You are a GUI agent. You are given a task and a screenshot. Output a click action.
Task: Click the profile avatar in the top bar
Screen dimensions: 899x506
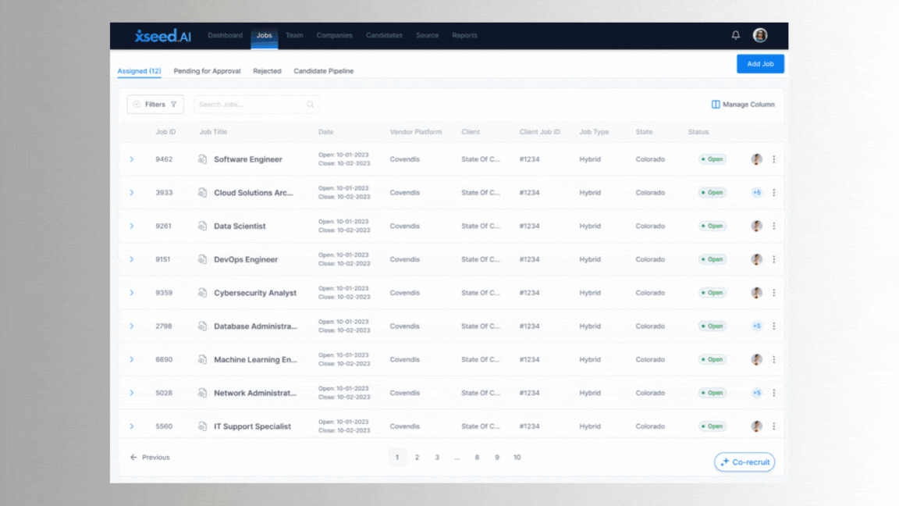click(760, 35)
